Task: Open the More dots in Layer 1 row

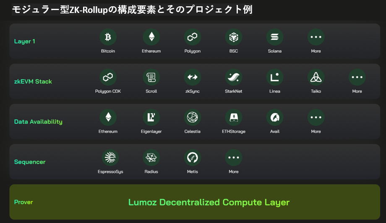Action: (x=316, y=37)
